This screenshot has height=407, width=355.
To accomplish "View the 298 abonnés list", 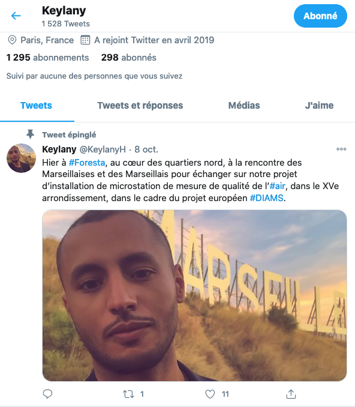I will (128, 58).
